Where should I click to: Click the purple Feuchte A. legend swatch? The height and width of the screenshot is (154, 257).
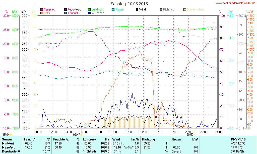[x=66, y=10]
